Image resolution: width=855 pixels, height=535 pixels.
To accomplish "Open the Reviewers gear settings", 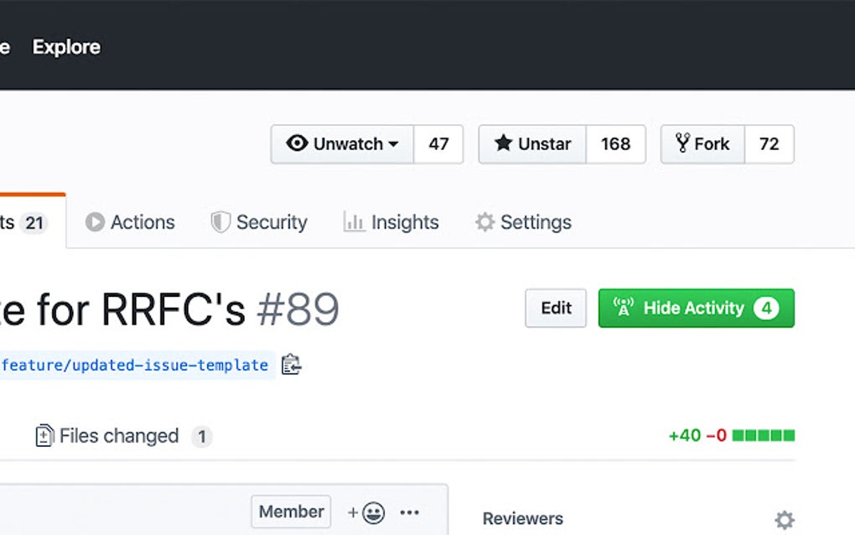I will pyautogui.click(x=784, y=520).
